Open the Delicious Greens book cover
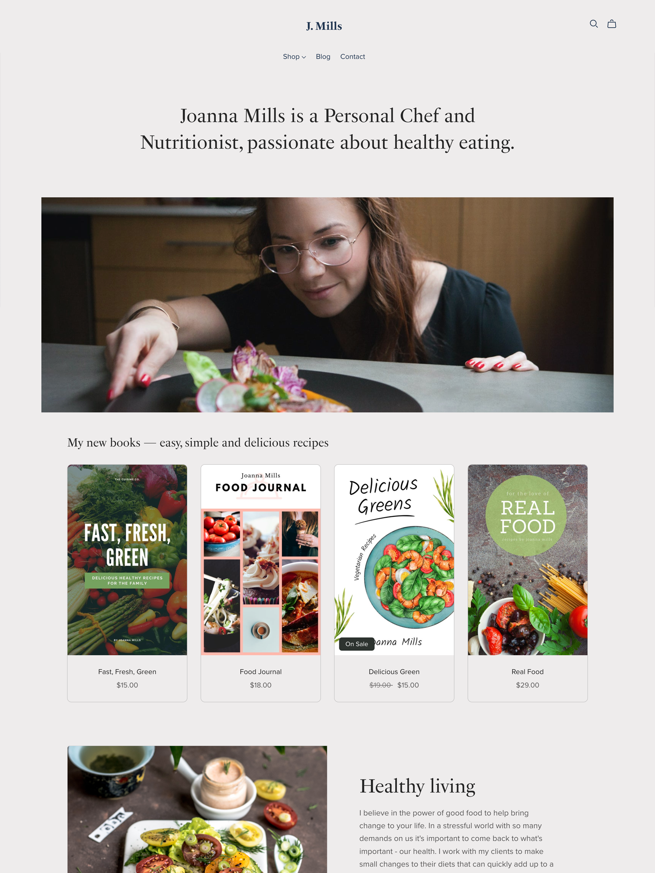Screen dimensions: 655x873 point(394,560)
